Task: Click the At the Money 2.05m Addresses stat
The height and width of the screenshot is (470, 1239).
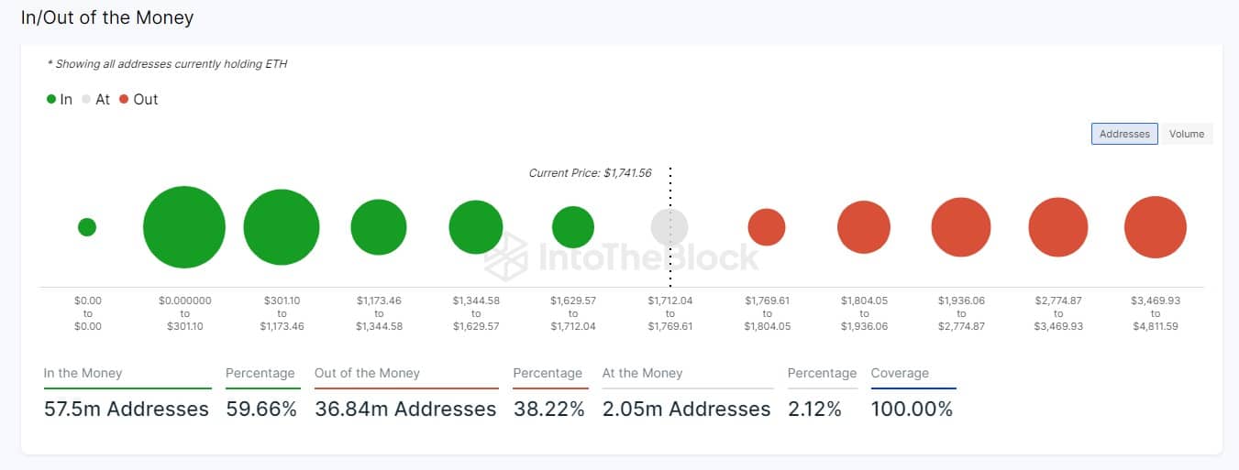Action: [x=686, y=409]
